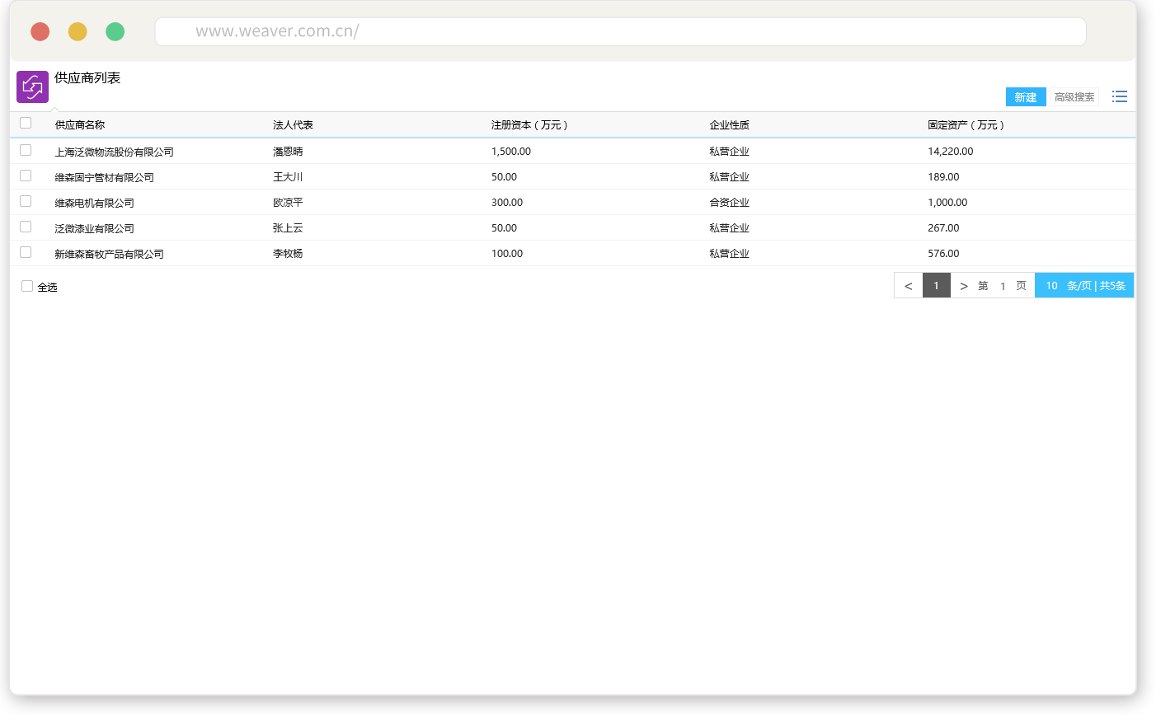Screen dimensions: 1175x721
Task: Click the green maximize window dot
Action: pos(115,32)
